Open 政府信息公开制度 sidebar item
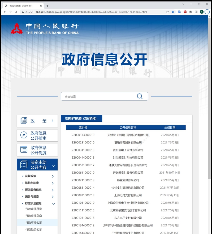Viewport: 212px width, 234px height. [37, 150]
